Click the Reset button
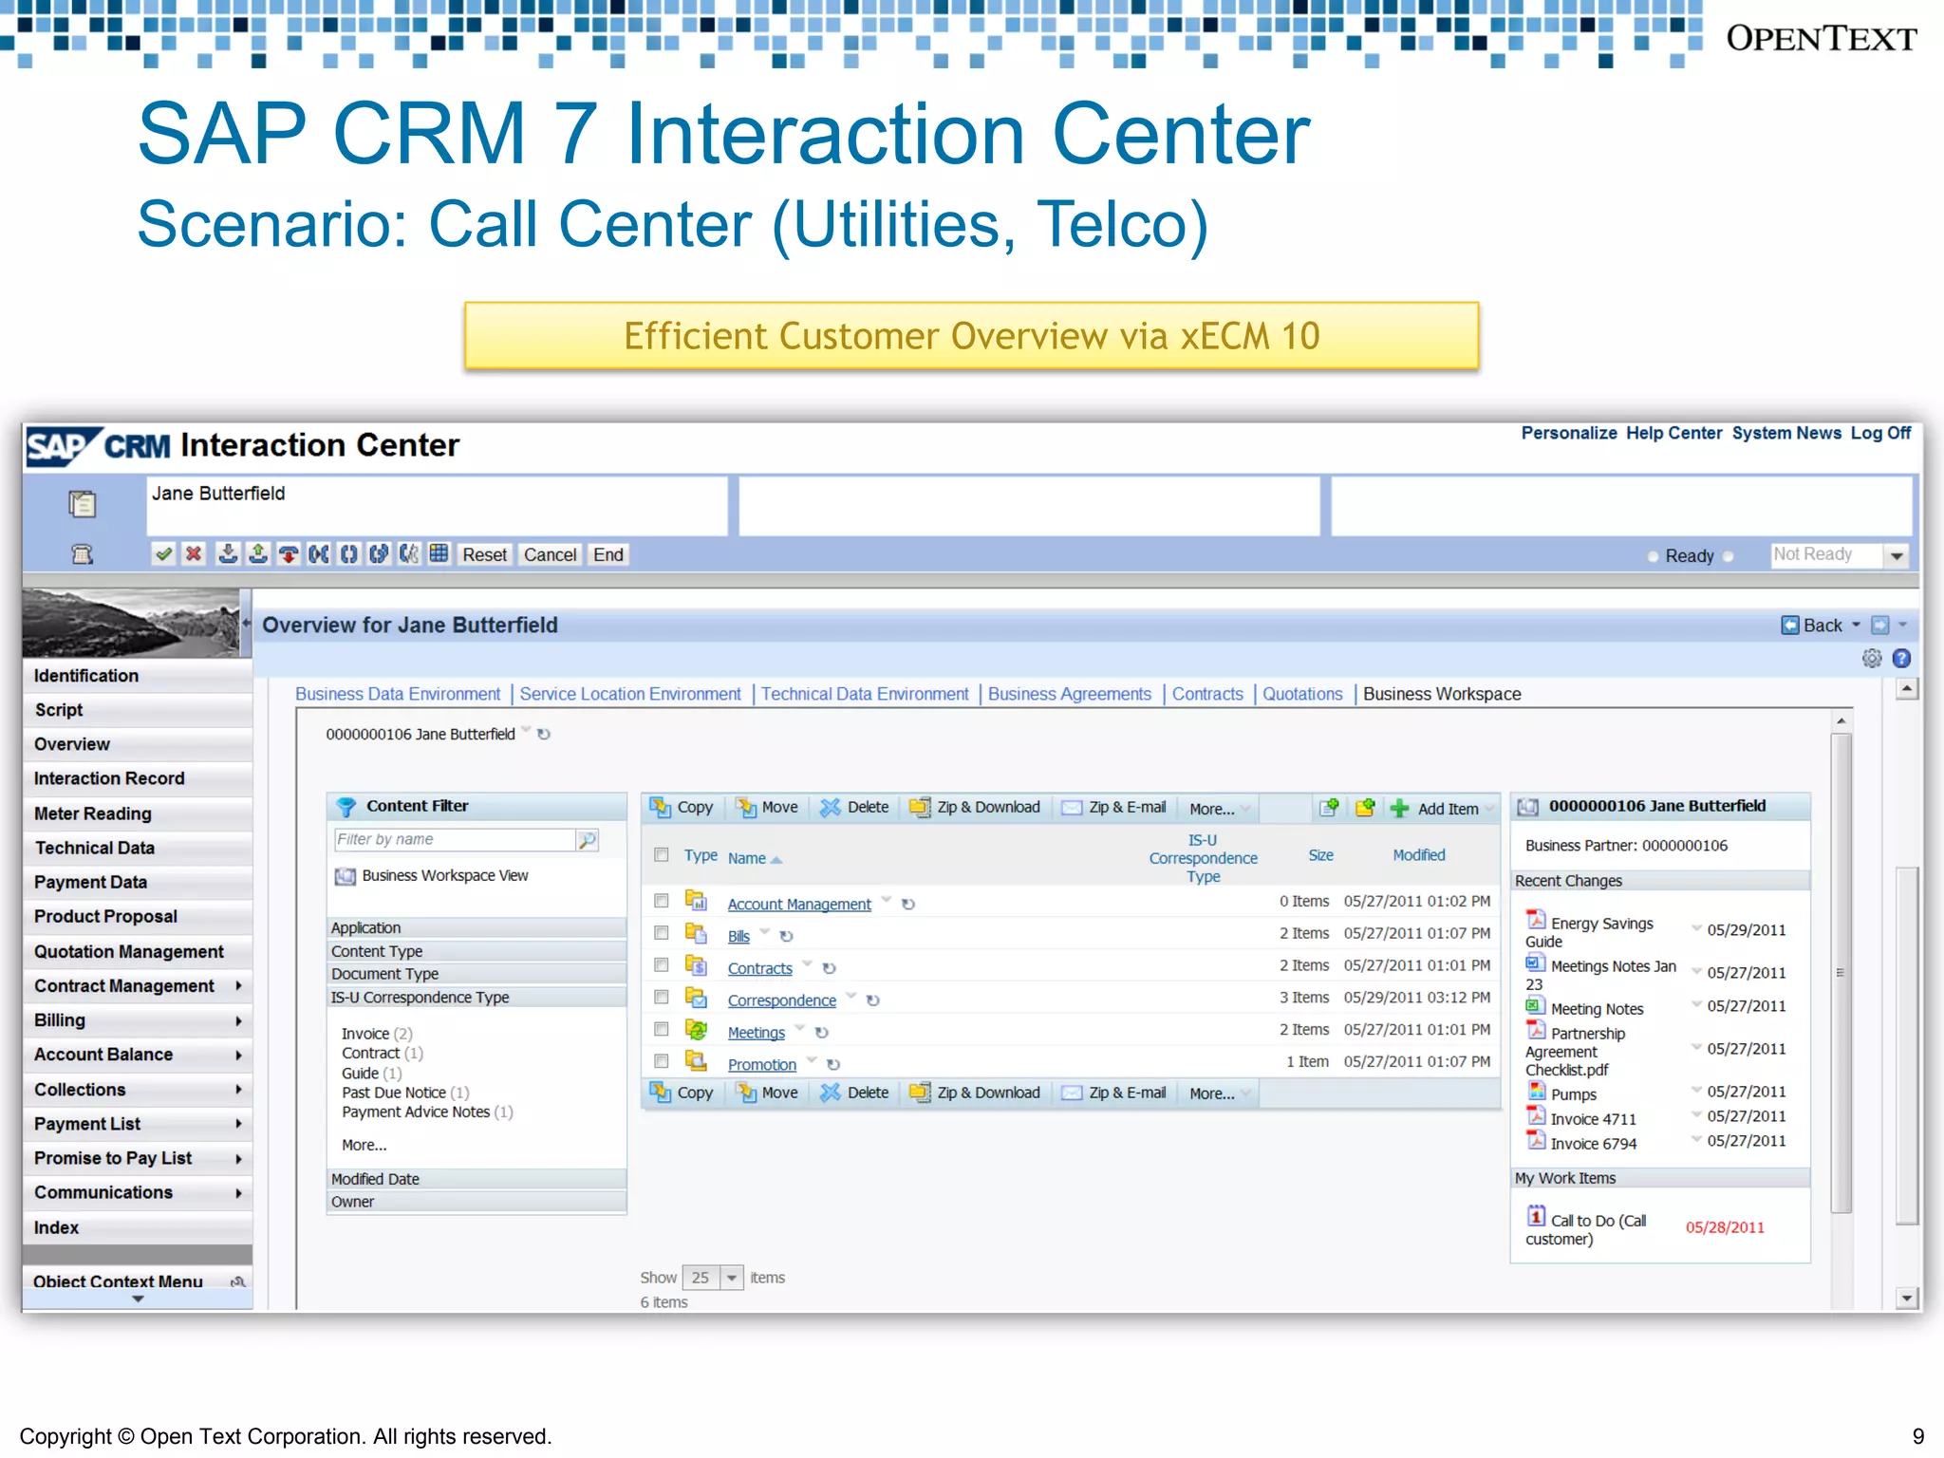 tap(484, 554)
